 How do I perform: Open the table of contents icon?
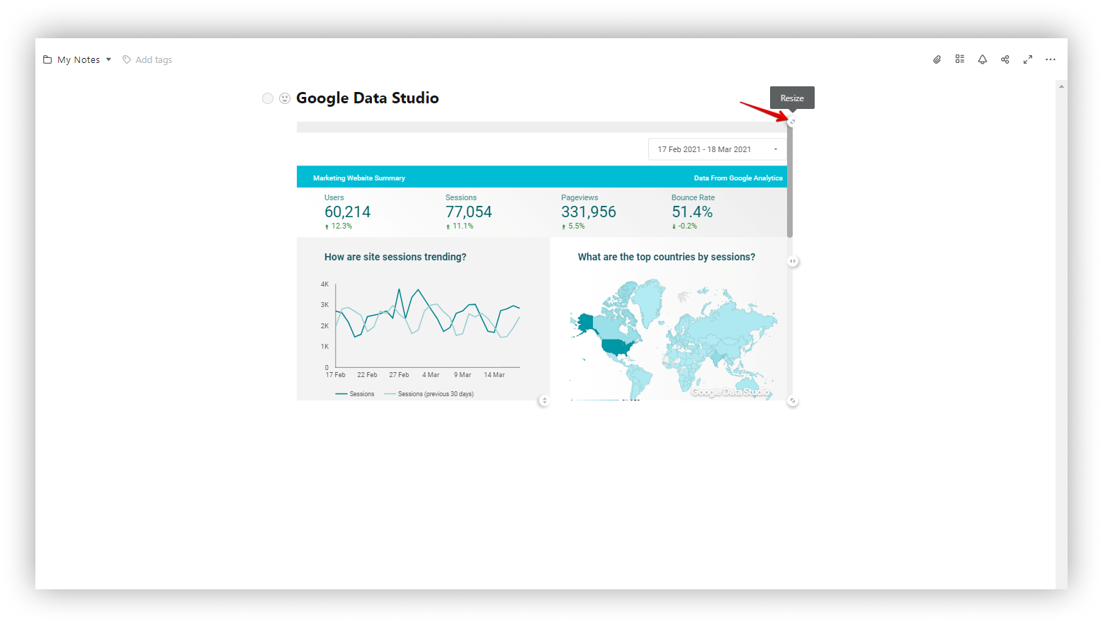(x=959, y=59)
